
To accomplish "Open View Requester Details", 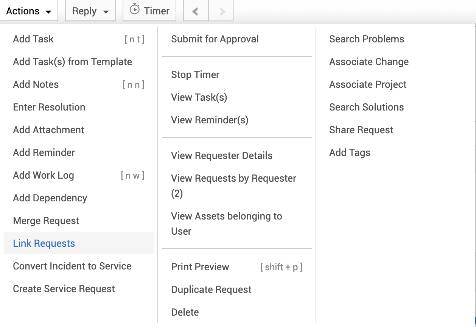I will tap(221, 156).
